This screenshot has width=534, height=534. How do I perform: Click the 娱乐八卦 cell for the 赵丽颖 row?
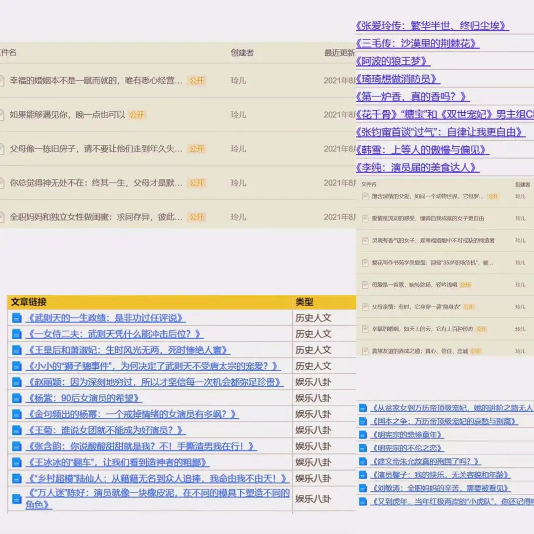(x=313, y=382)
